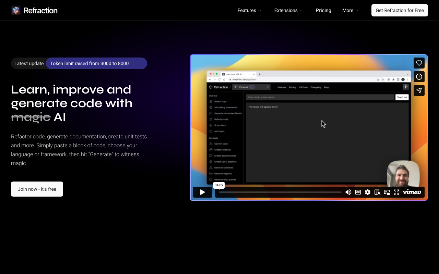Expand the Extensions dropdown menu

coord(288,10)
